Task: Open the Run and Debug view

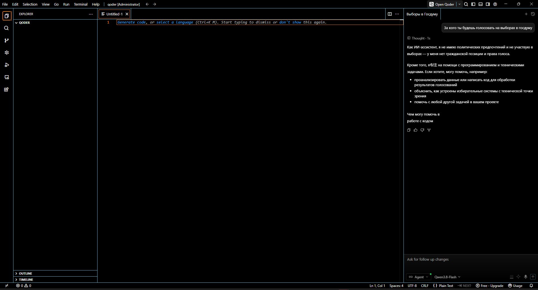Action: [6, 65]
